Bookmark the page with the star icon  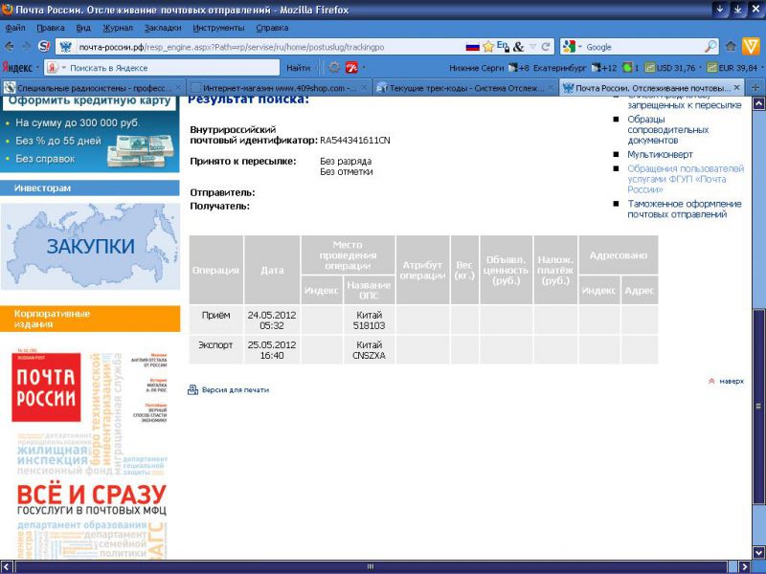(x=488, y=46)
